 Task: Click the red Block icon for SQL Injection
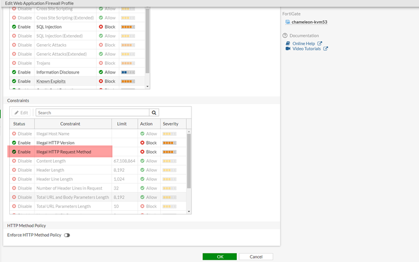click(x=101, y=27)
